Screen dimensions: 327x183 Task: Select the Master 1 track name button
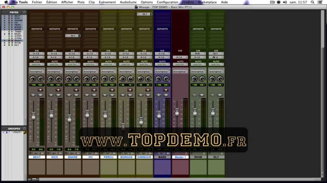(180, 157)
